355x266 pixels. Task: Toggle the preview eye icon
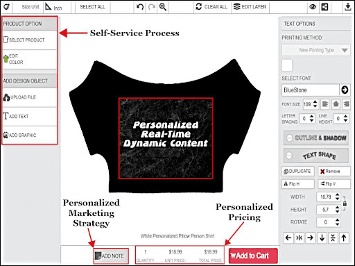coord(313,7)
